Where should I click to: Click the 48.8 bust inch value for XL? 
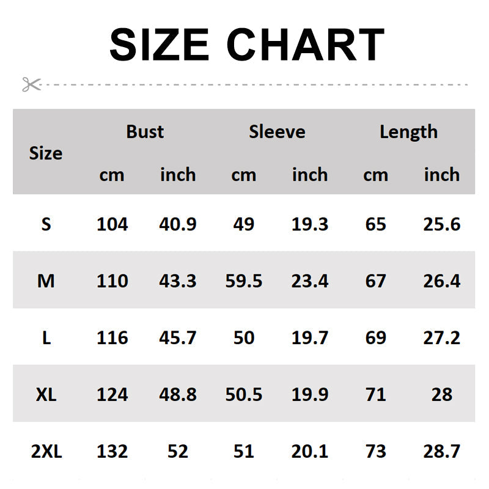pyautogui.click(x=178, y=394)
